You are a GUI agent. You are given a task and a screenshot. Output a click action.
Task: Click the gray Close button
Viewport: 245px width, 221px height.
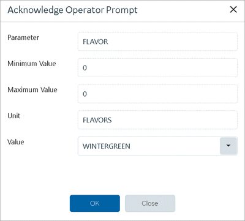150,203
